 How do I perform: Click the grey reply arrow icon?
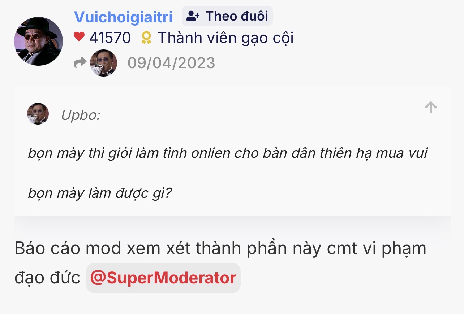pyautogui.click(x=80, y=63)
